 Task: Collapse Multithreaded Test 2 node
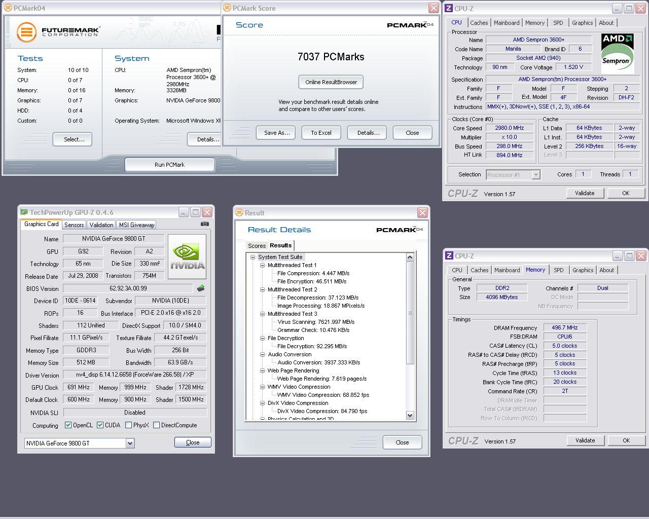[263, 289]
